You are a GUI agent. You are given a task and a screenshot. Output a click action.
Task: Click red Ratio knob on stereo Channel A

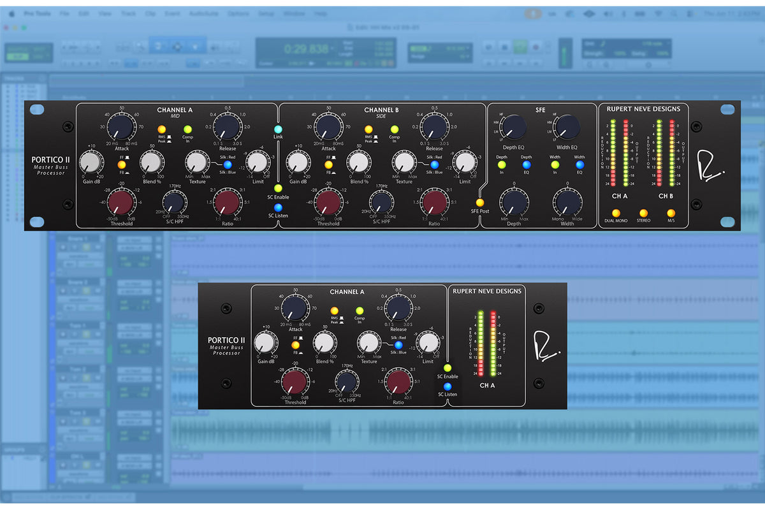(228, 203)
